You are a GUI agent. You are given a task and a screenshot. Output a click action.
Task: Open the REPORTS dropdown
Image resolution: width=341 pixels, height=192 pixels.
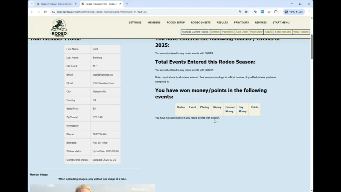tap(261, 22)
